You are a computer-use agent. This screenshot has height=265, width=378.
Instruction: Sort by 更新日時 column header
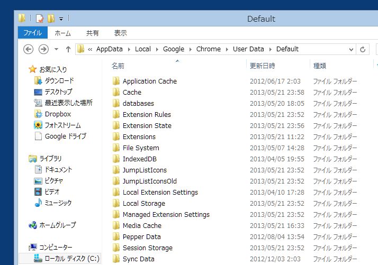coord(262,66)
